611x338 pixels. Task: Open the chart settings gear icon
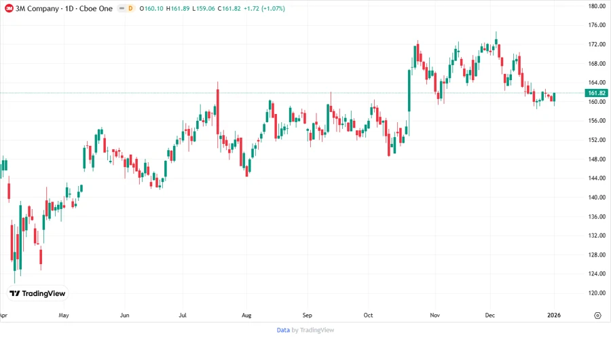(597, 316)
